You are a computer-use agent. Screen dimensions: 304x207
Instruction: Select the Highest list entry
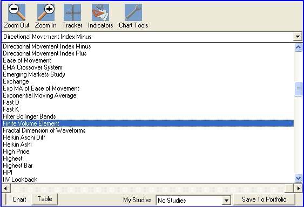point(148,158)
